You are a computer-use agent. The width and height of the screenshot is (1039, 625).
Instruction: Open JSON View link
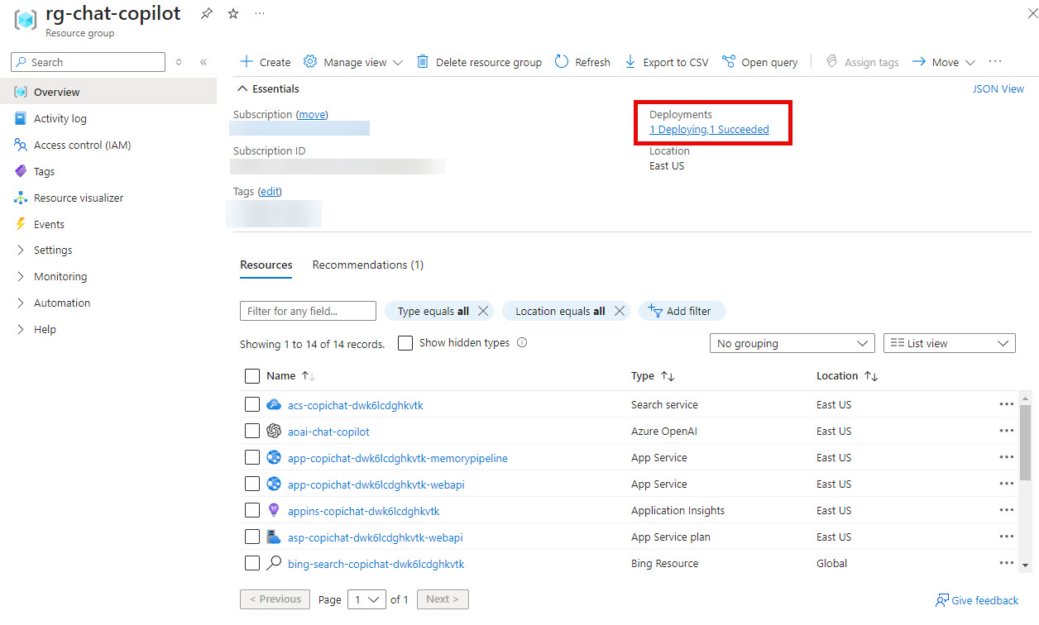998,88
